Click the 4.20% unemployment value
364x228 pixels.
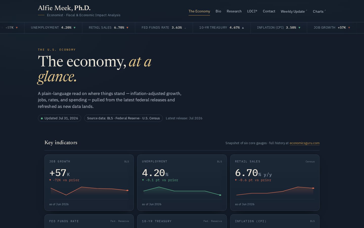155,173
